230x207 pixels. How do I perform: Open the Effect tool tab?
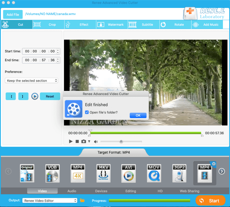pyautogui.click(x=80, y=24)
